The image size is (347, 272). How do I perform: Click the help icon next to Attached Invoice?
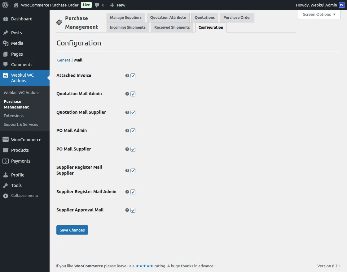click(x=127, y=76)
